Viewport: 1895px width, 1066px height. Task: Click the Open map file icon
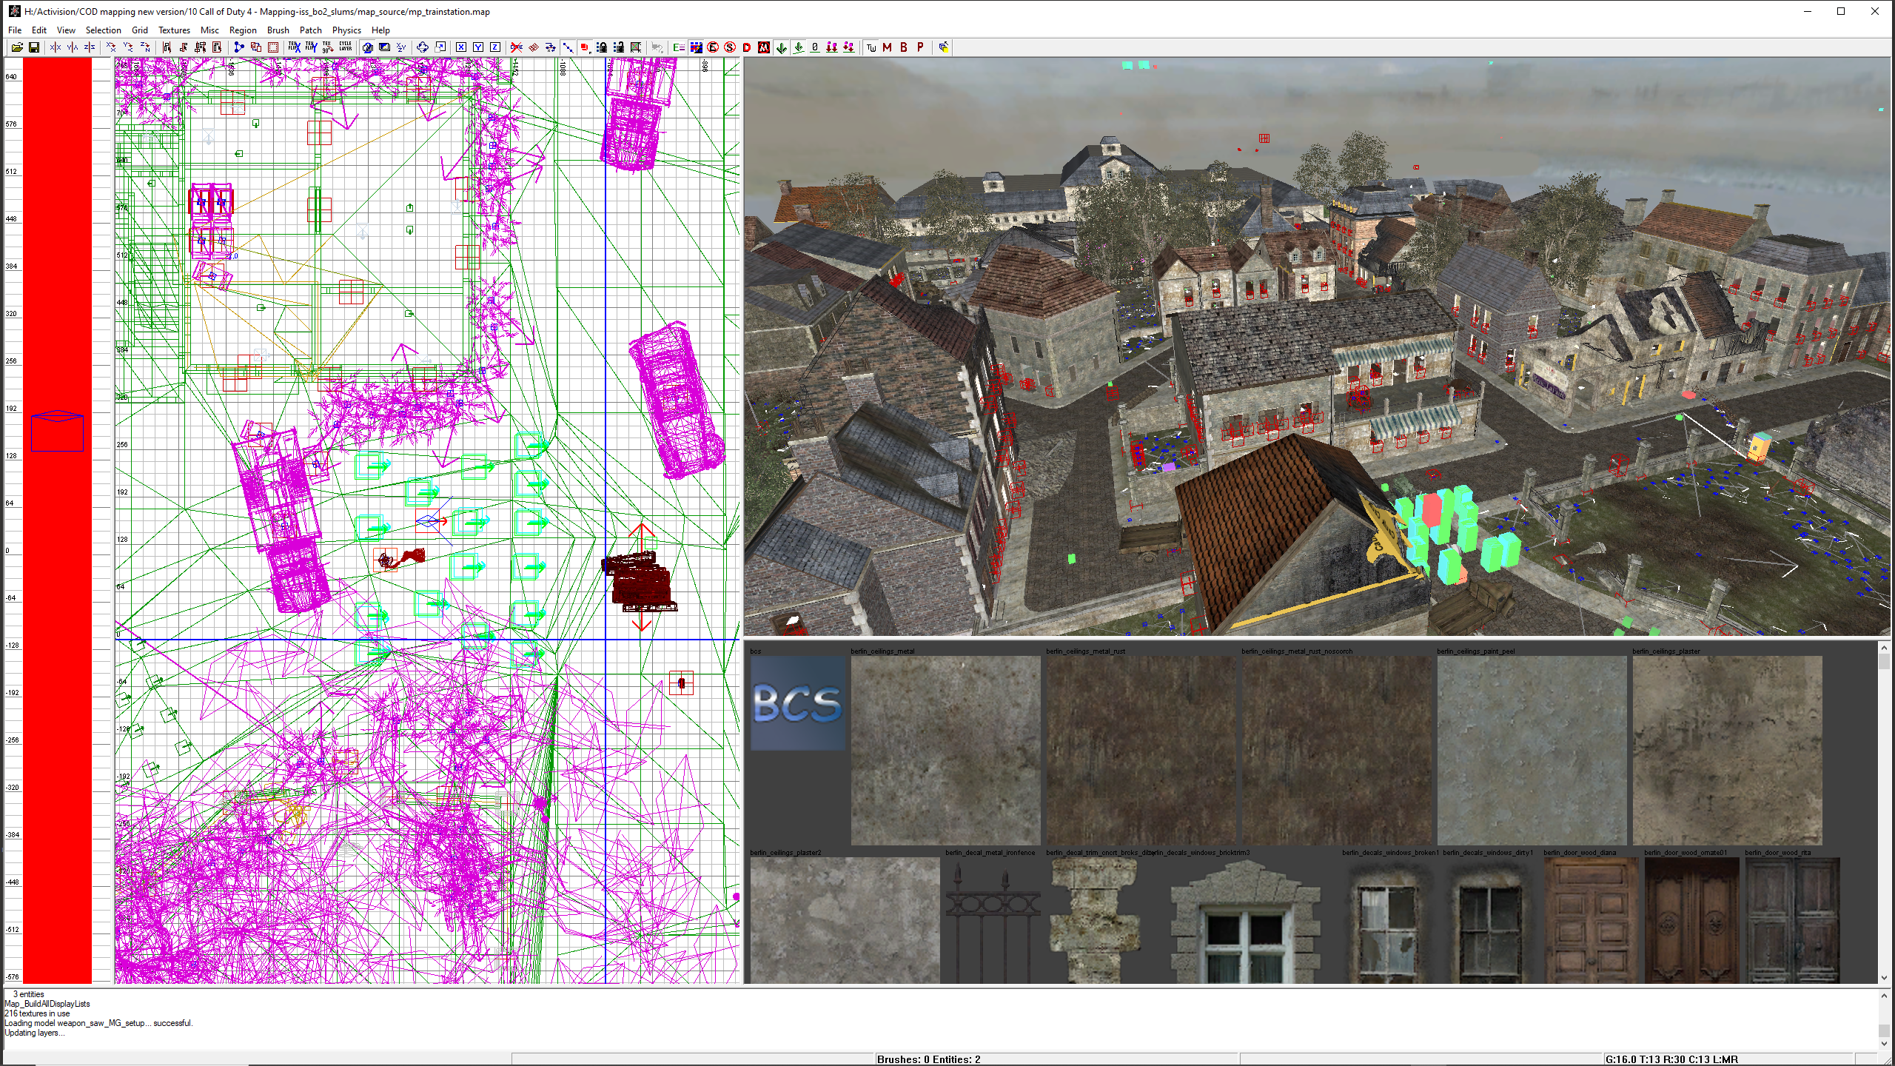click(x=16, y=47)
